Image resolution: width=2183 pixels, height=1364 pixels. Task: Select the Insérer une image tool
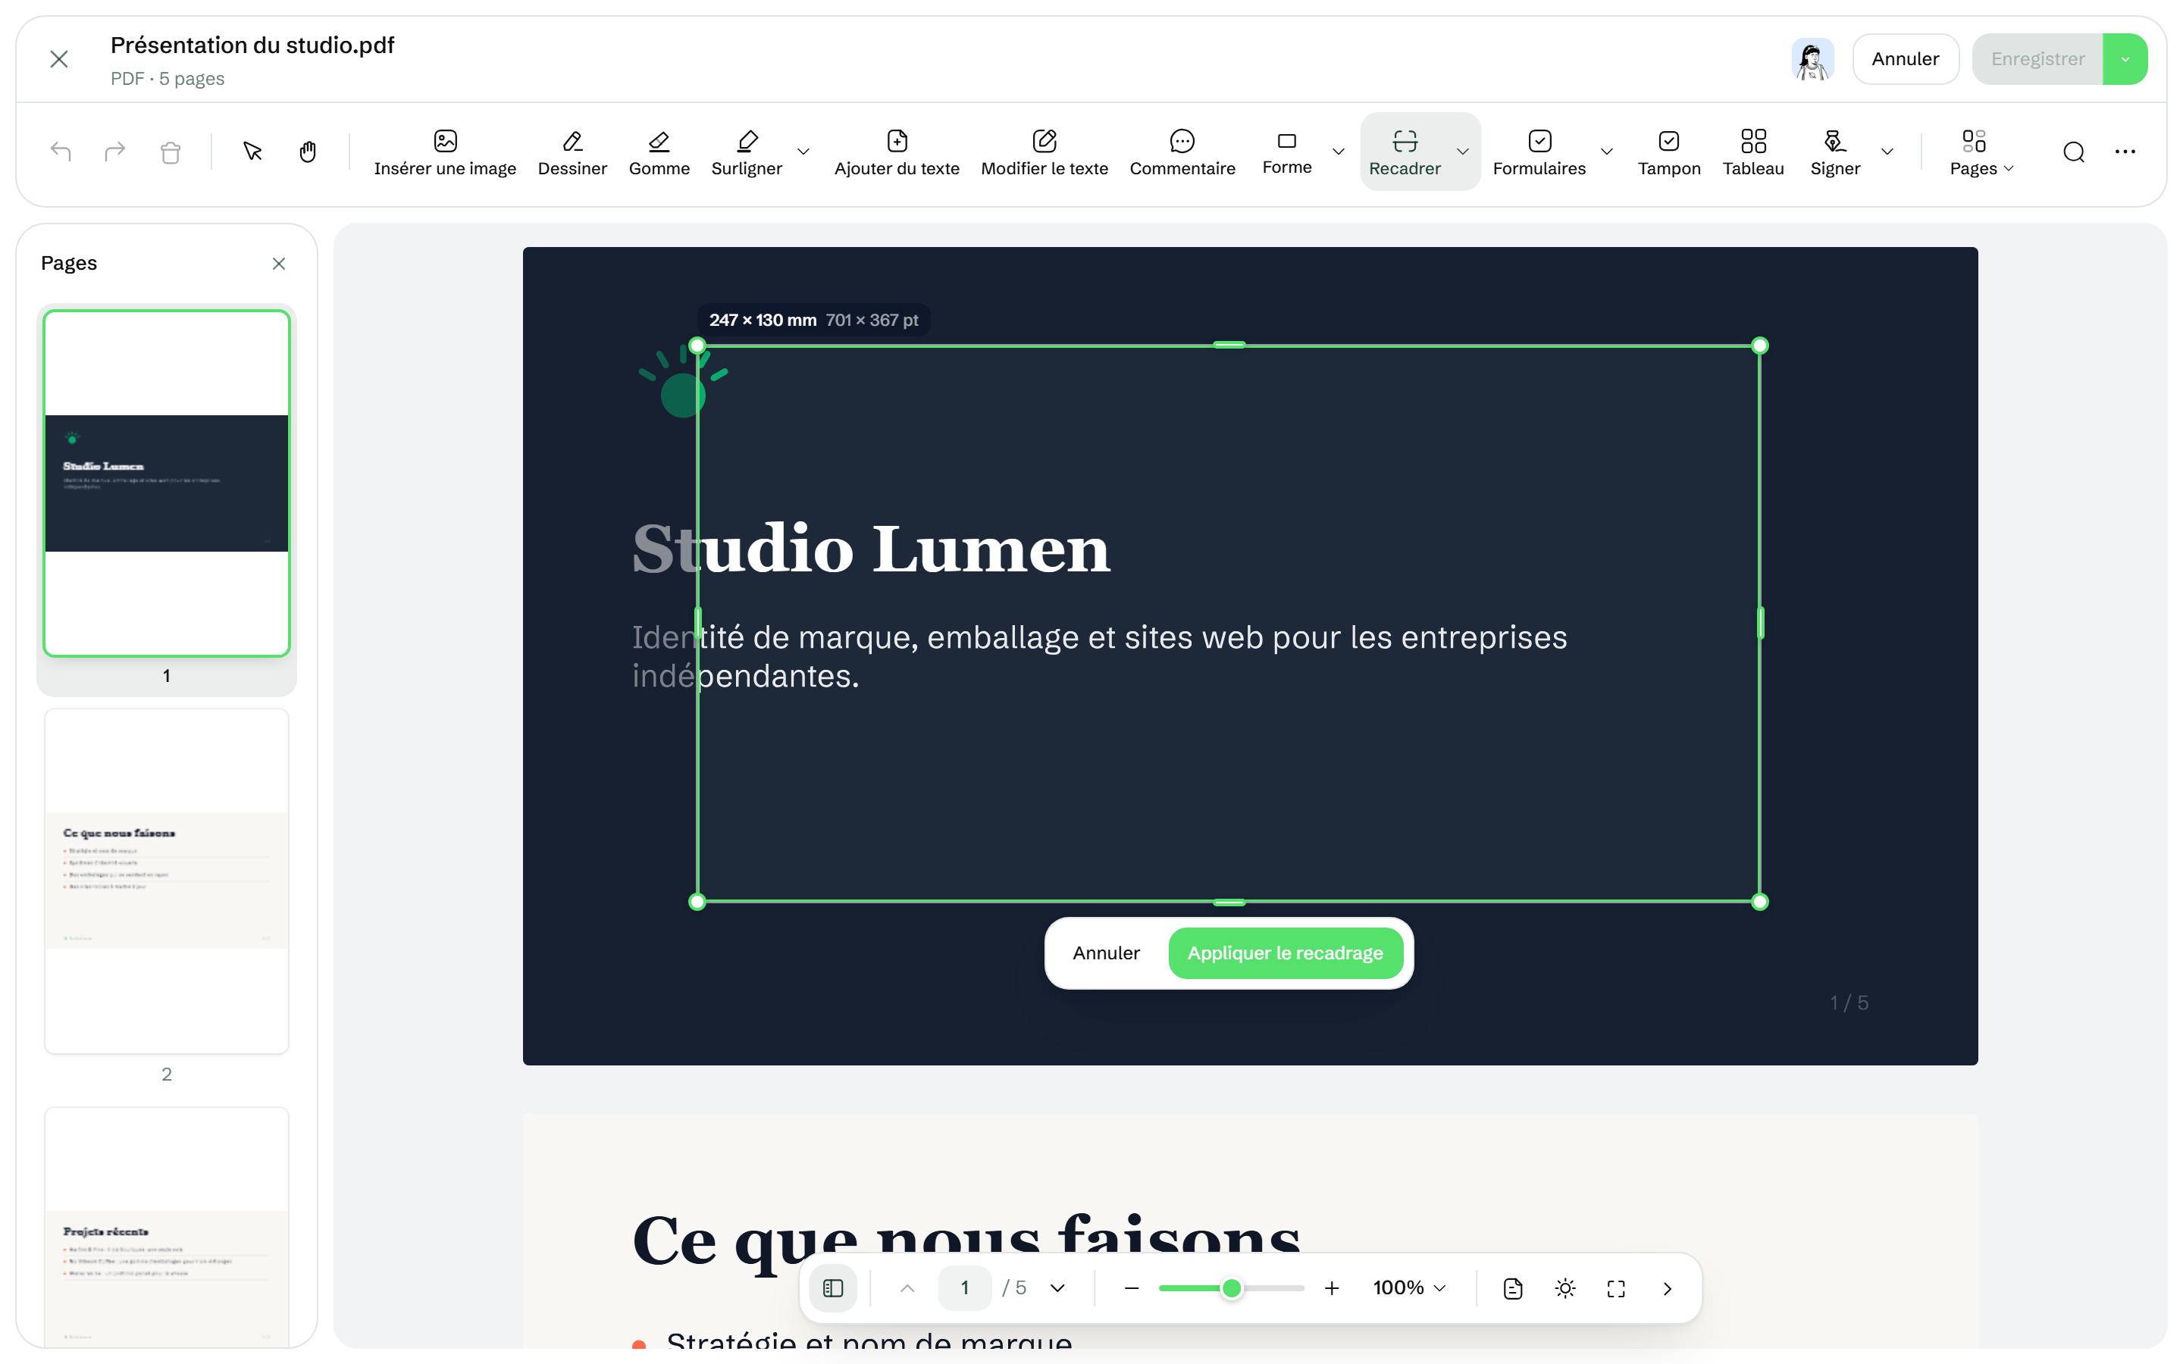pyautogui.click(x=445, y=152)
